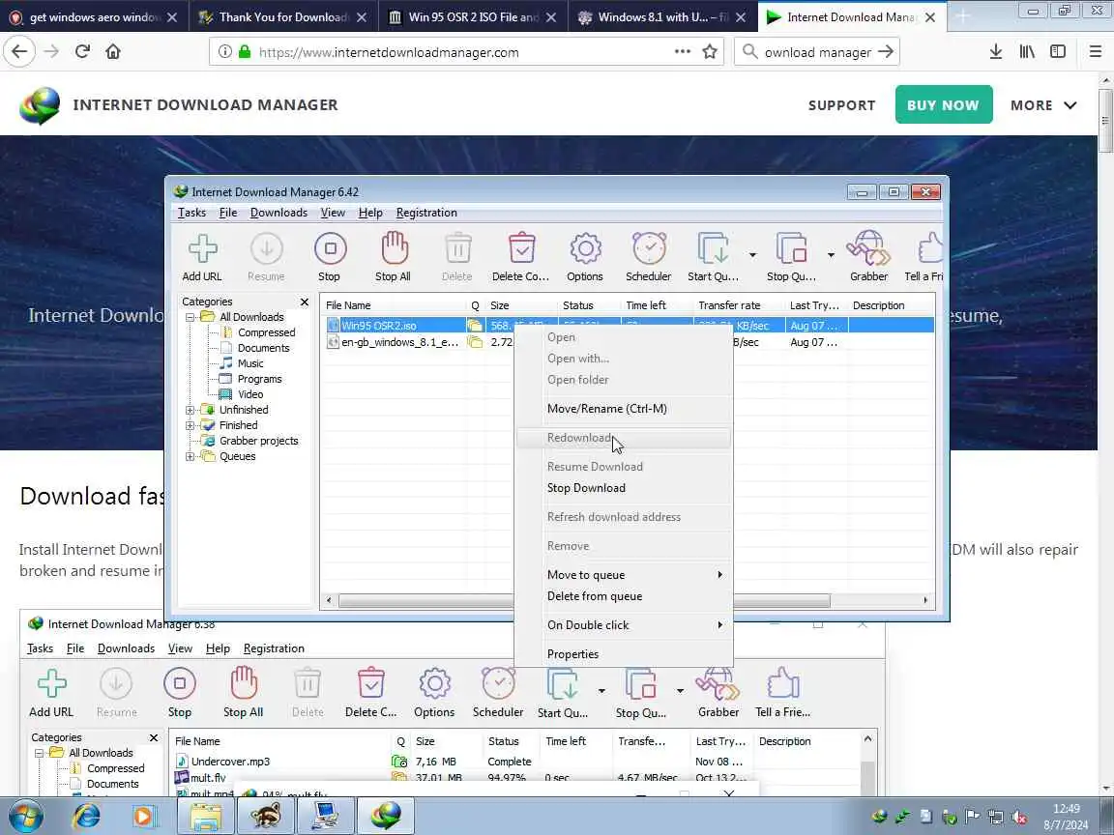Click the BUY NOW button
The image size is (1114, 835).
pos(944,105)
